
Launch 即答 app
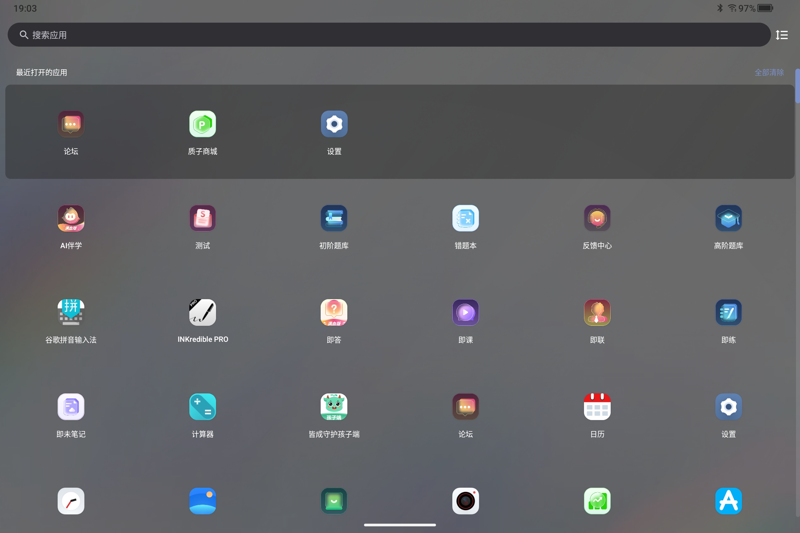[334, 312]
